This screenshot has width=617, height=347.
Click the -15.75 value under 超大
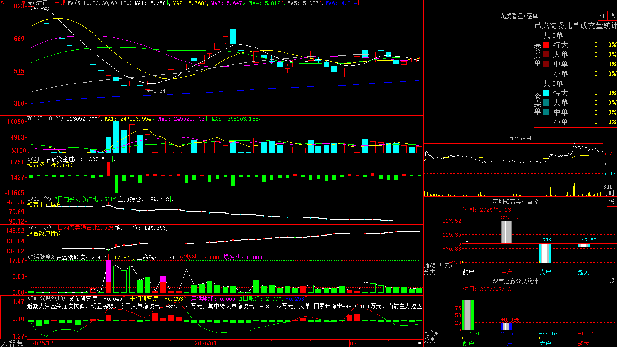[x=587, y=334]
